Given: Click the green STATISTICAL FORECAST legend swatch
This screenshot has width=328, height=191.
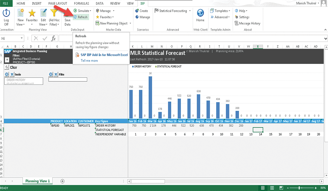Looking at the screenshot, I should [156, 67].
